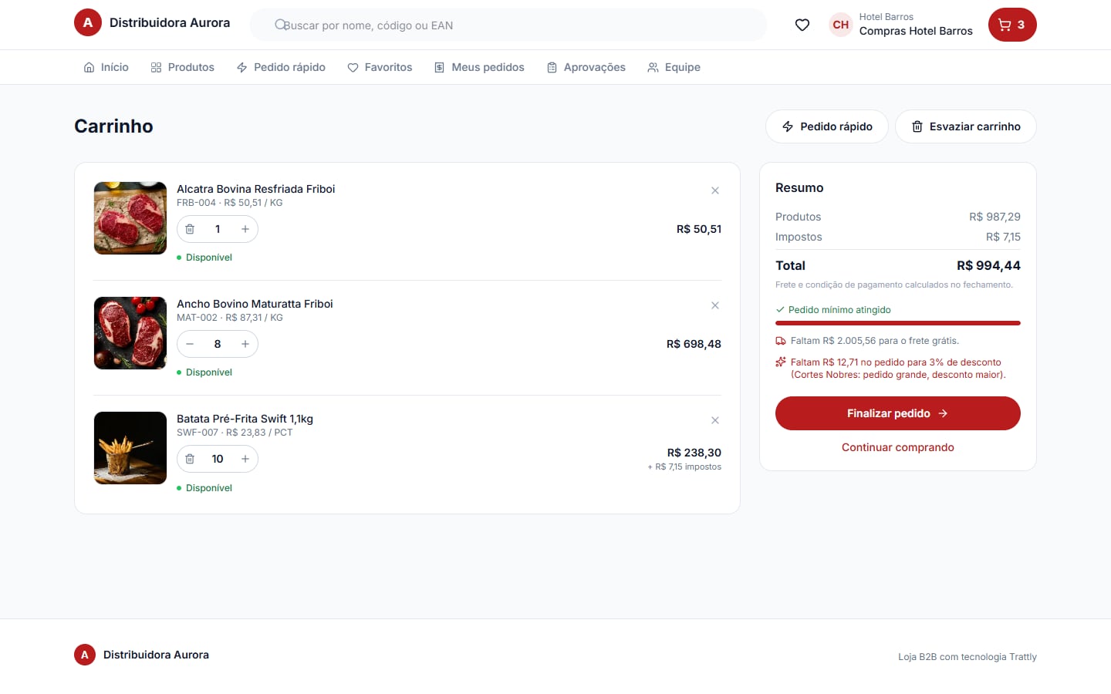Open Favoritos in the navigation bar
1111x694 pixels.
pos(380,67)
